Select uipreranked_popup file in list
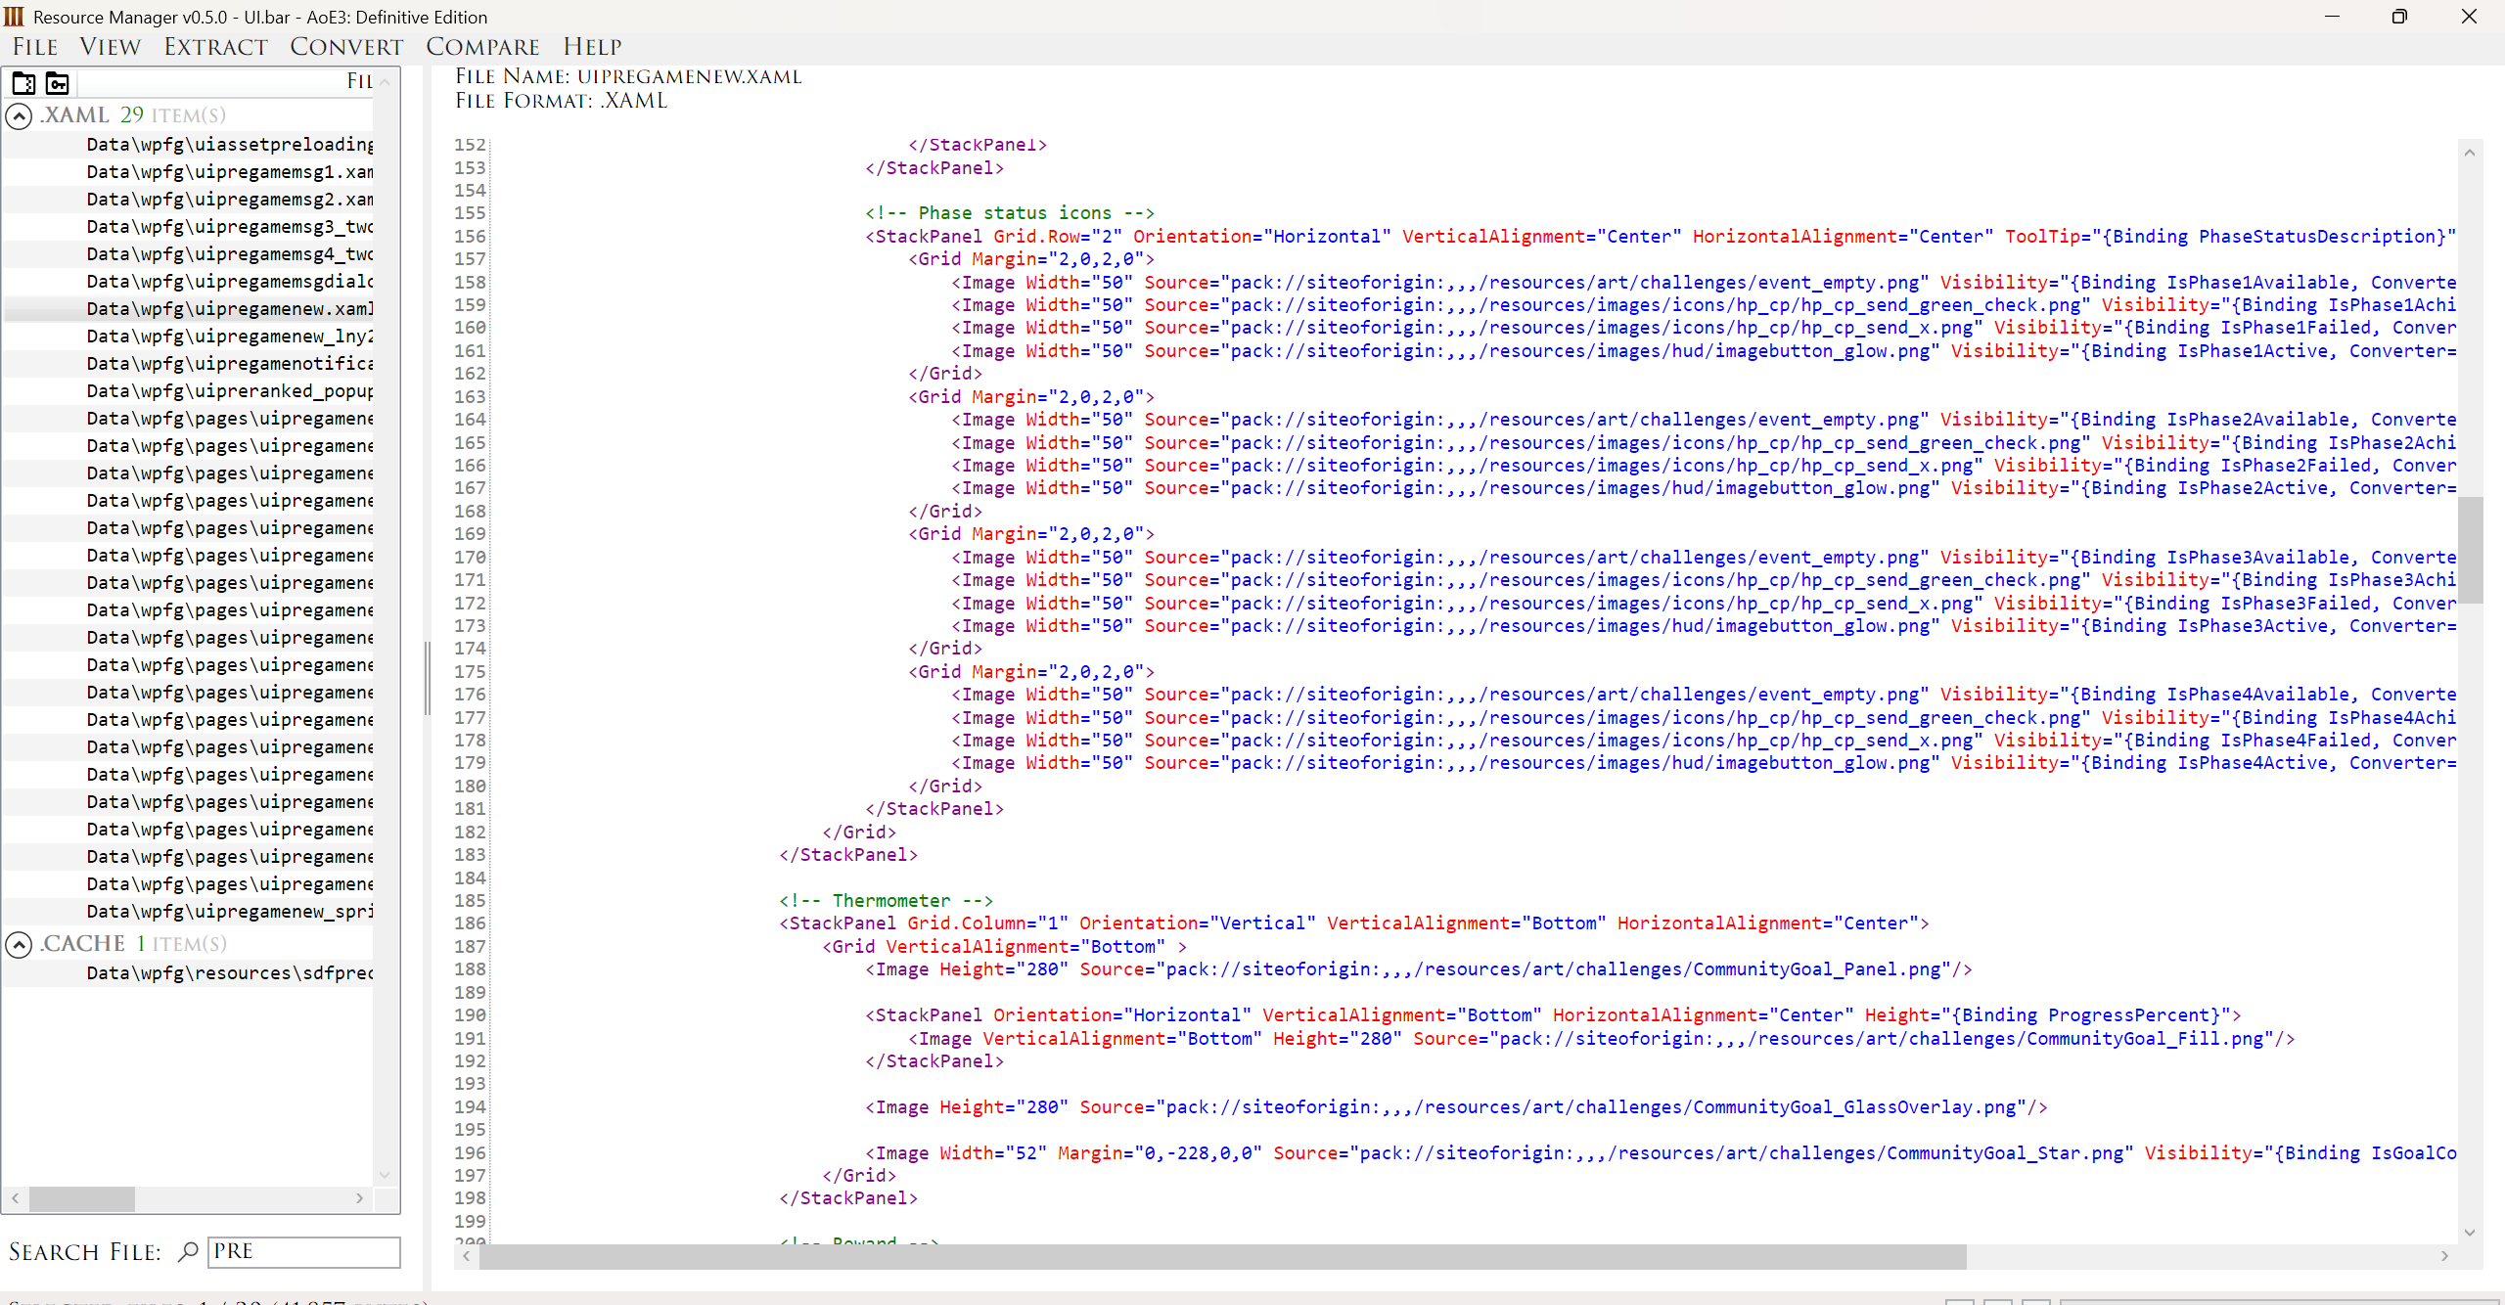This screenshot has height=1305, width=2505. [229, 391]
